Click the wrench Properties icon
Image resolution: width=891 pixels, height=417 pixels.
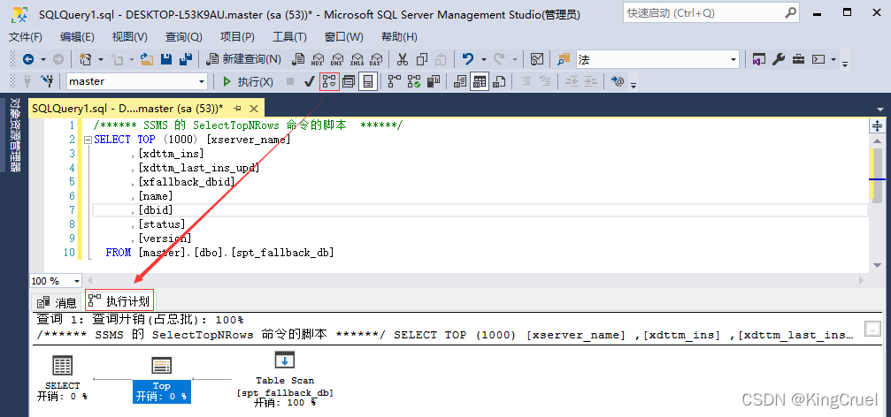779,59
